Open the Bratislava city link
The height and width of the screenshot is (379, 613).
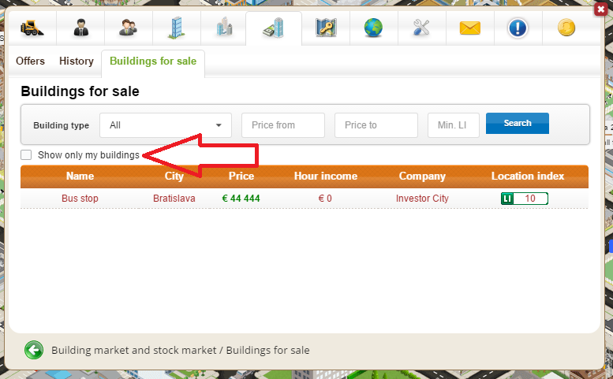tap(174, 199)
